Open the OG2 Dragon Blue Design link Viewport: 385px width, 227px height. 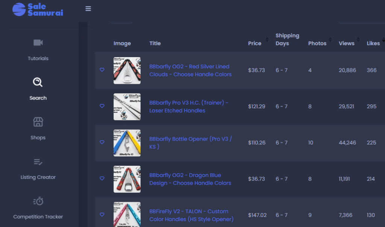coord(190,179)
